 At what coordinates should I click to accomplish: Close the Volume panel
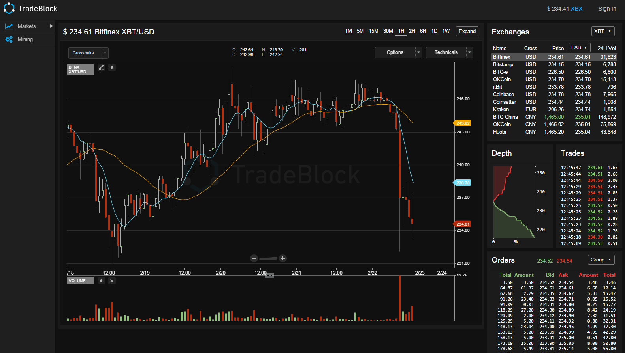[x=112, y=281]
